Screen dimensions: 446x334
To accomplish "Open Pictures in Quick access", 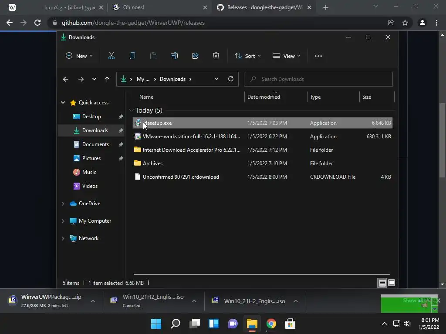I will pos(91,158).
